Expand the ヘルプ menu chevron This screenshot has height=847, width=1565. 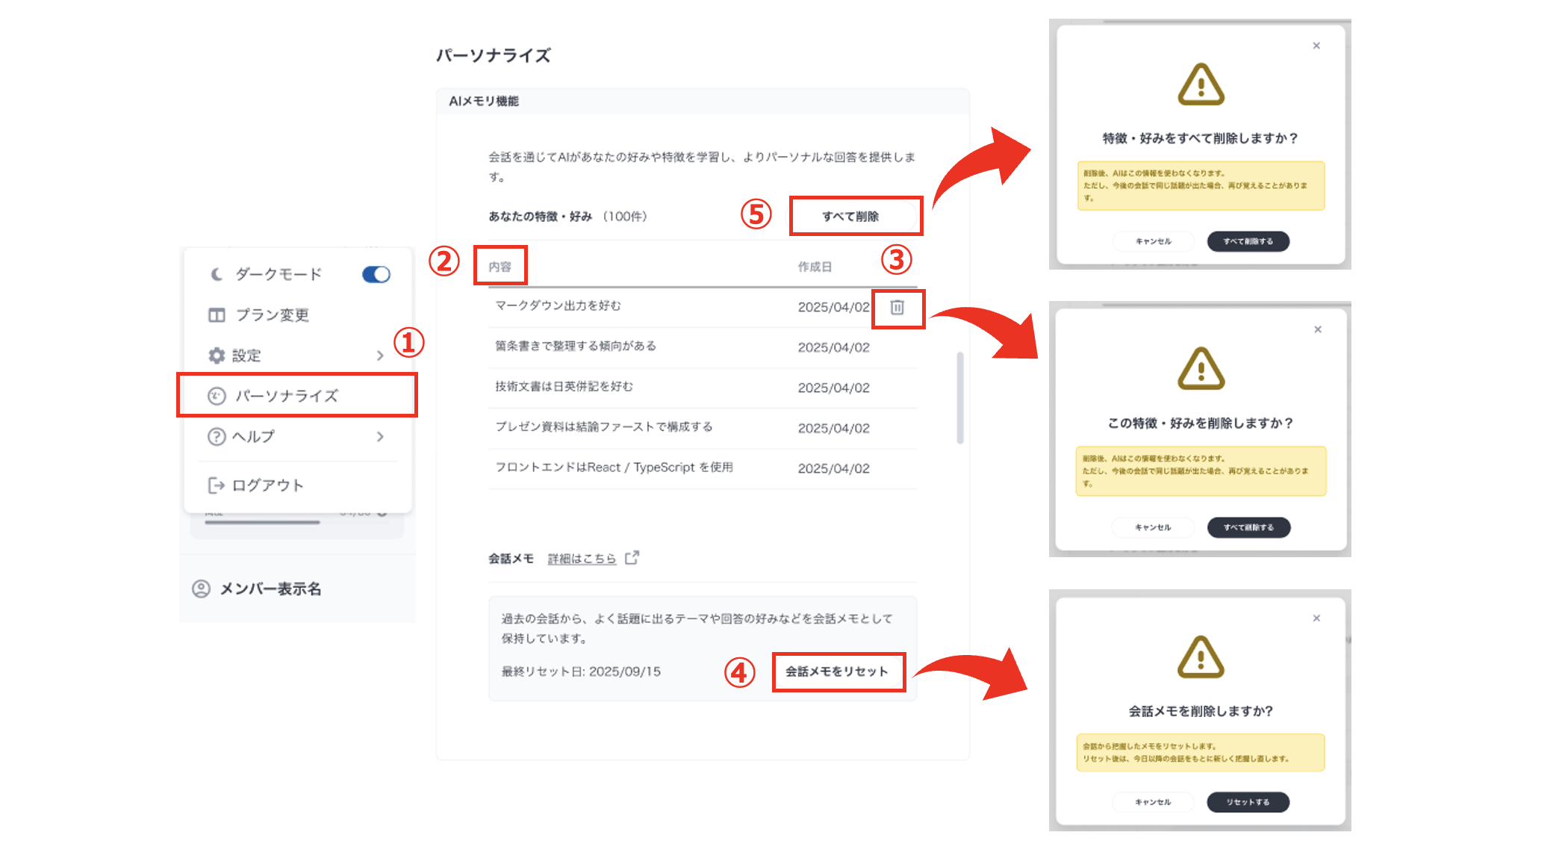click(x=382, y=437)
